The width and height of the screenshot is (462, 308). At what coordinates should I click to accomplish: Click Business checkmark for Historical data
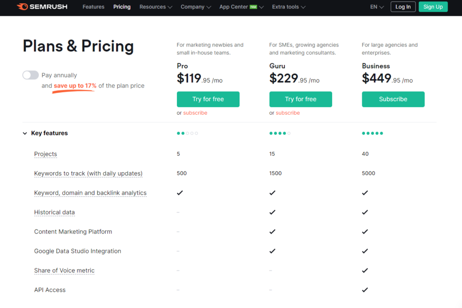(x=365, y=212)
